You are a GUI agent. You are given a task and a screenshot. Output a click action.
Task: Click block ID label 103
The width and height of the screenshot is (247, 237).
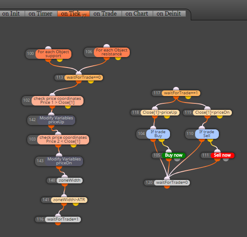[x=32, y=139]
